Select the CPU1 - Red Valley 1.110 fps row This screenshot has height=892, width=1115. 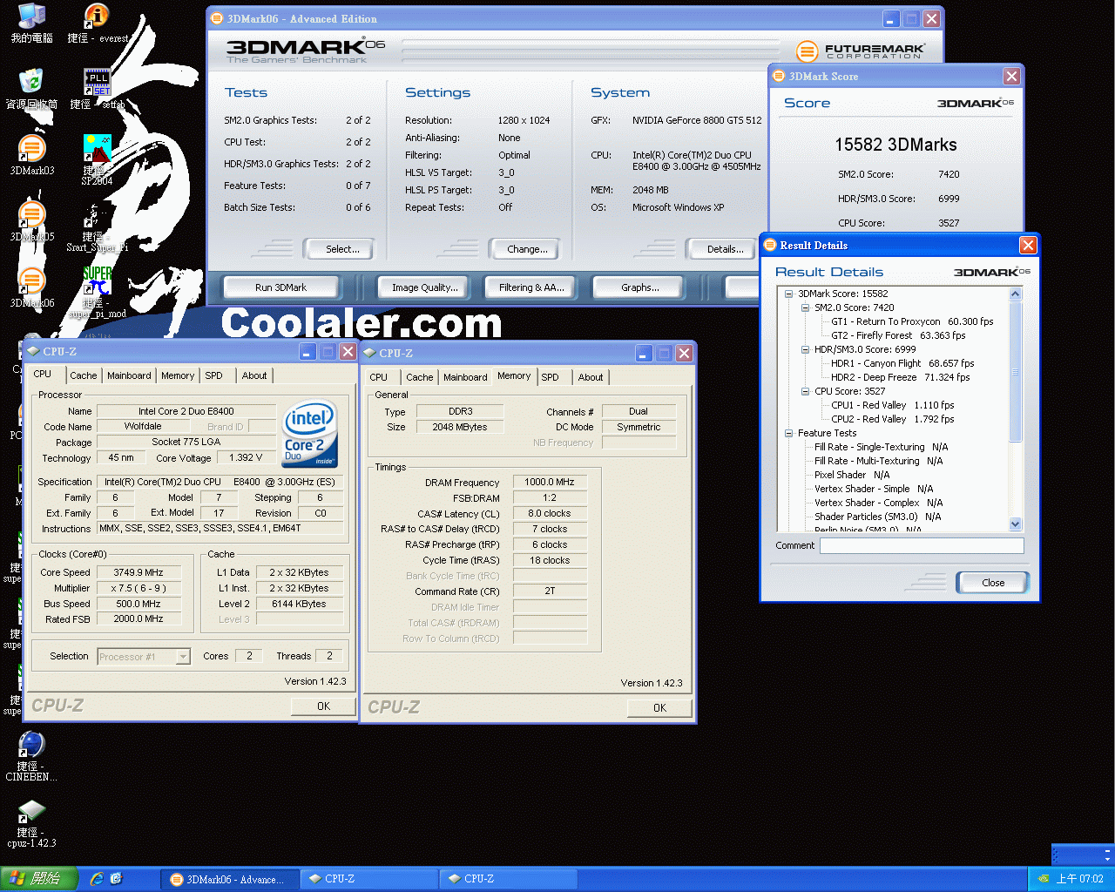[893, 405]
